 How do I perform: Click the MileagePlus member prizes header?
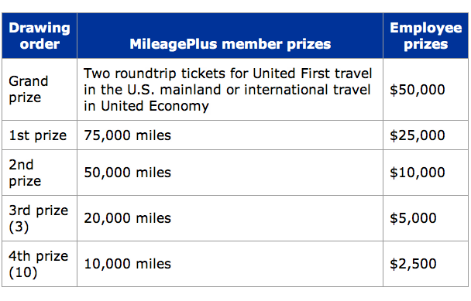tap(230, 36)
